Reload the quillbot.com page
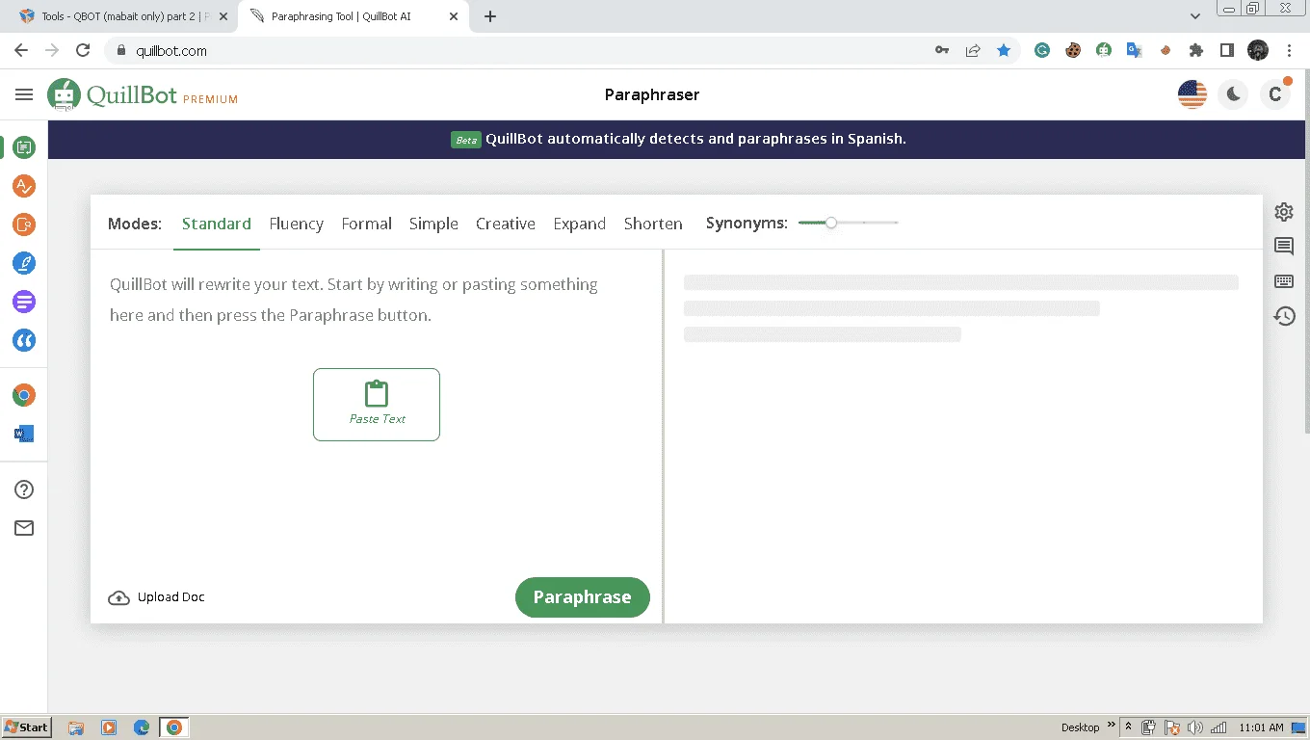The image size is (1310, 740). point(83,50)
